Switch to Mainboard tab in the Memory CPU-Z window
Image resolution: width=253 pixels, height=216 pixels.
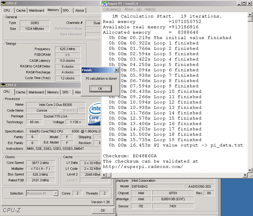(x=36, y=10)
